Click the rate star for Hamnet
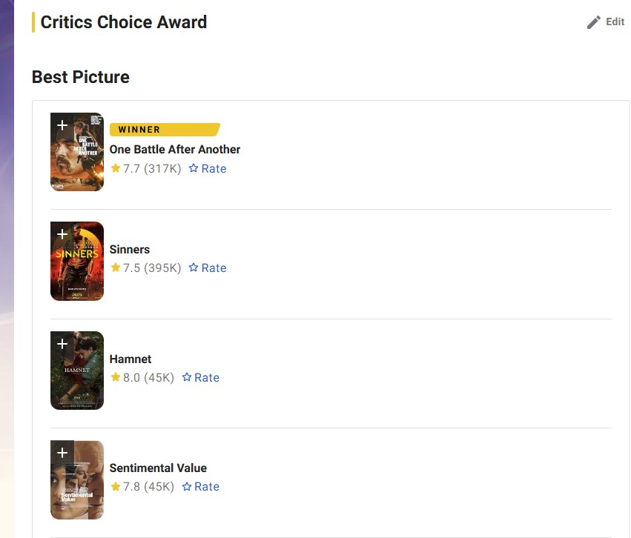This screenshot has height=538, width=631. 187,377
